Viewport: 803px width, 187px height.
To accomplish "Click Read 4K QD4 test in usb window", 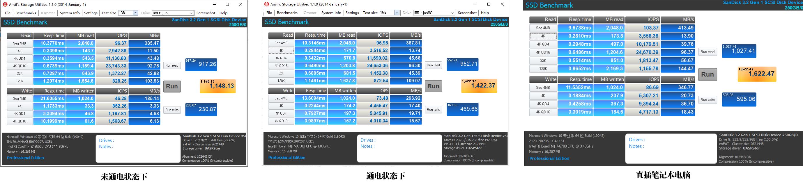I will click(x=20, y=58).
